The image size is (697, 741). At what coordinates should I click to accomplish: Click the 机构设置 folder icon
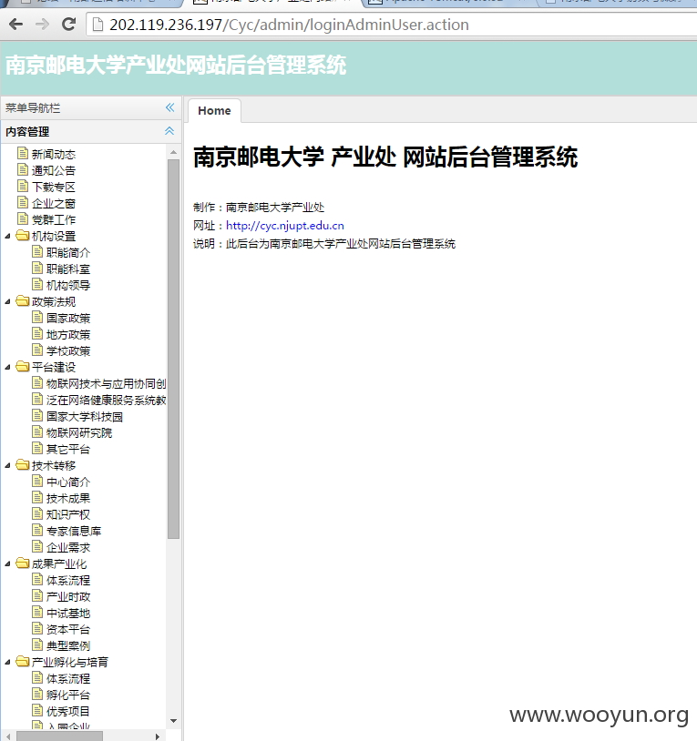[x=22, y=236]
